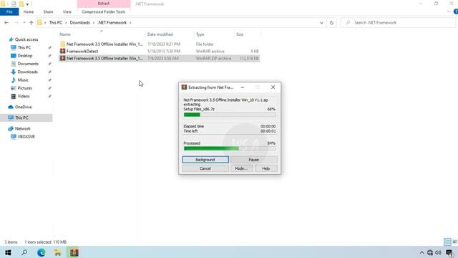The height and width of the screenshot is (258, 458).
Task: Open the View ribbon tab
Action: (67, 11)
